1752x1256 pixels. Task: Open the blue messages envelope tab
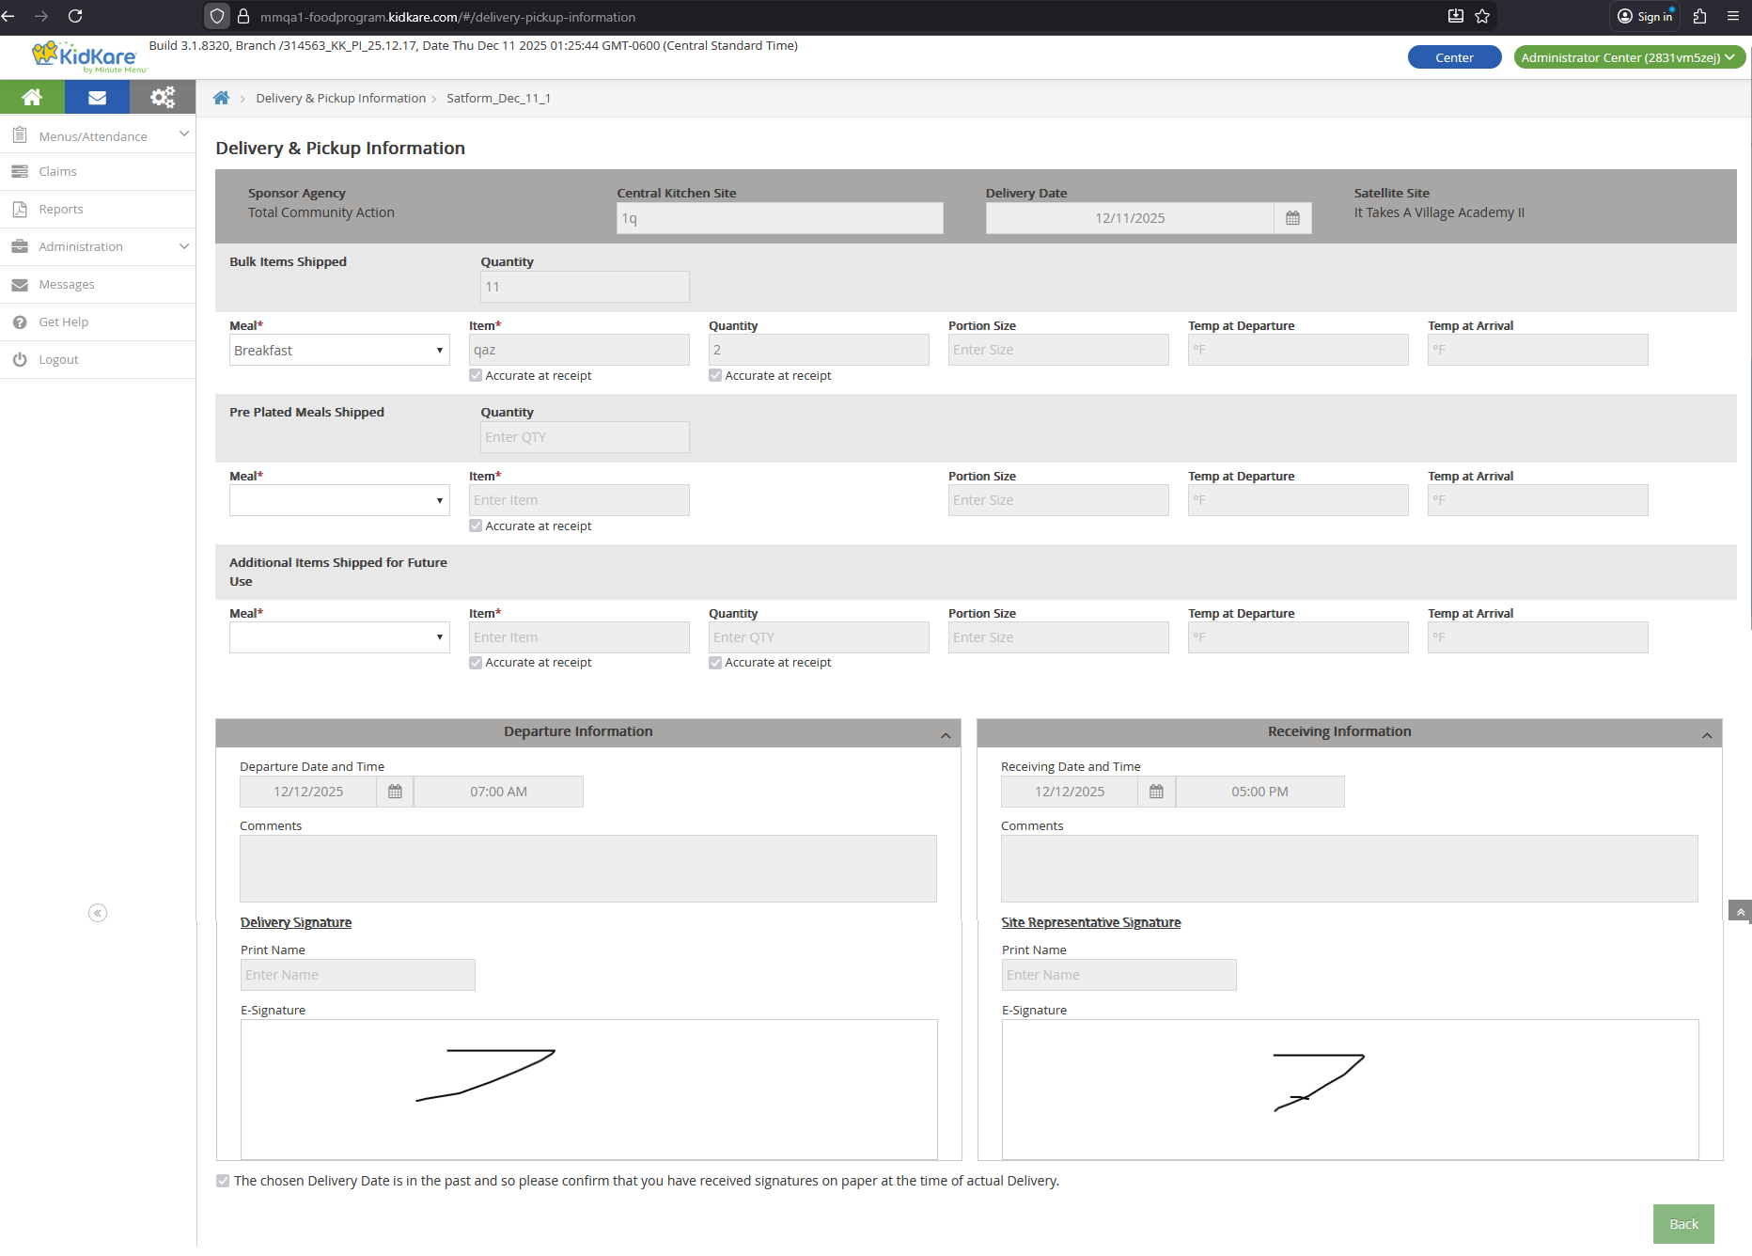coord(97,97)
